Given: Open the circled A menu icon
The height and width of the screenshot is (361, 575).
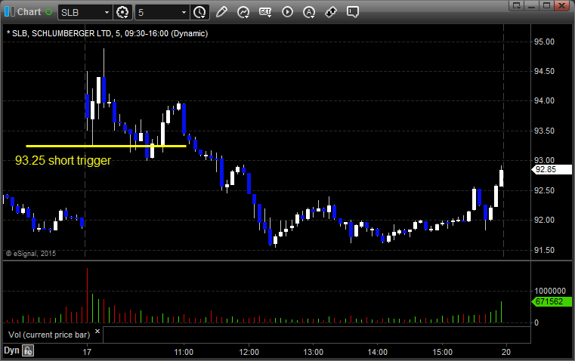Looking at the screenshot, I should tap(309, 12).
